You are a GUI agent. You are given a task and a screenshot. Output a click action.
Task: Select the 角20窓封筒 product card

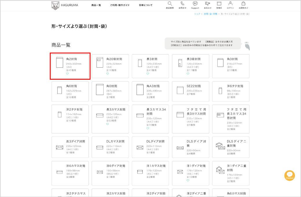click(x=110, y=66)
